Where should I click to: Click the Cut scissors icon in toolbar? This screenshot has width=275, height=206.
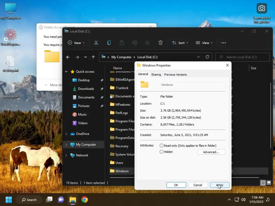pyautogui.click(x=96, y=43)
